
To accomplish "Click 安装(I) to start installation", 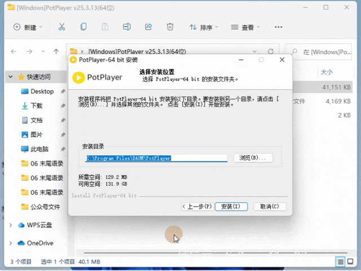I will (231, 207).
